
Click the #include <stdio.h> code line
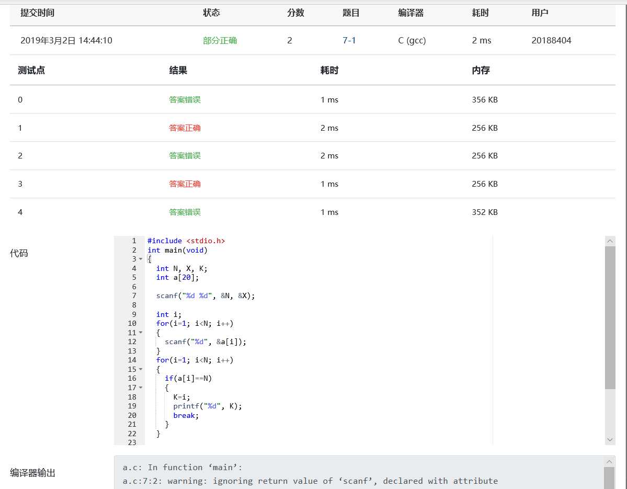(186, 241)
